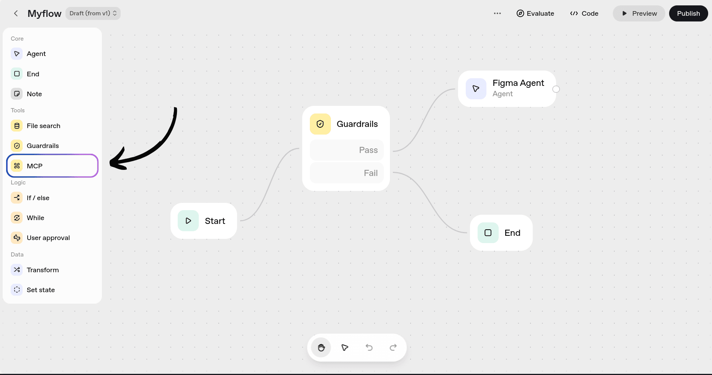Open the three-dot more options menu

497,13
